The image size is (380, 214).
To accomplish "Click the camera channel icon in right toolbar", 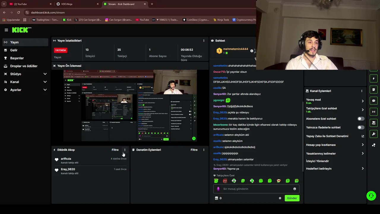I will 373,123.
